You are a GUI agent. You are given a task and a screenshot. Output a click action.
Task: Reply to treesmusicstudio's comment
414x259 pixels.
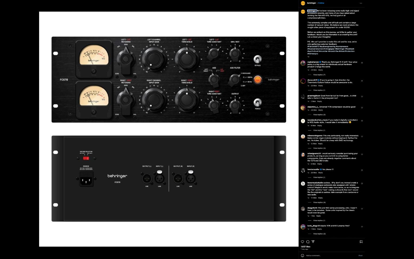pos(320,198)
